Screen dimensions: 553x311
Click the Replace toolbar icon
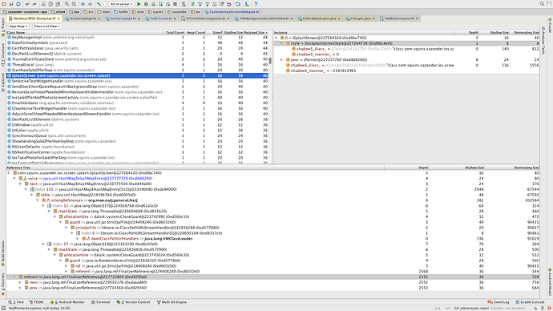[74, 4]
